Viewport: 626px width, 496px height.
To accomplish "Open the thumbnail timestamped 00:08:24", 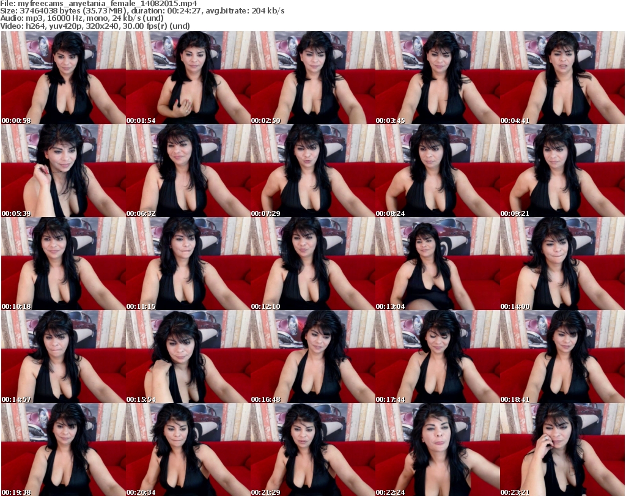I will 437,171.
